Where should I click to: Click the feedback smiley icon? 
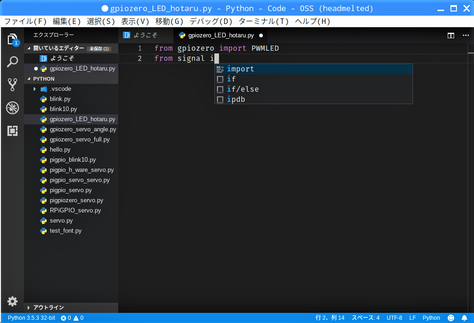tap(451, 318)
